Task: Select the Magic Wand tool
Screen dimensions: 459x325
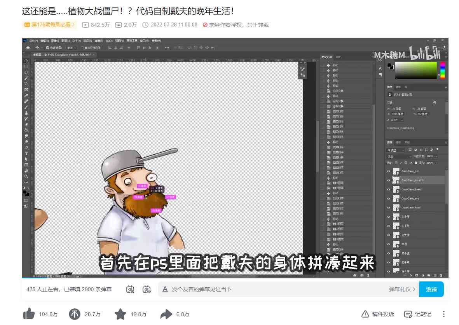Action: click(x=26, y=78)
